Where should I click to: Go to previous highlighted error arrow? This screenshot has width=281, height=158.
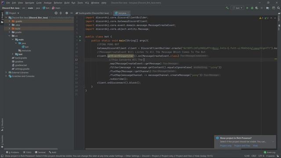(271, 18)
